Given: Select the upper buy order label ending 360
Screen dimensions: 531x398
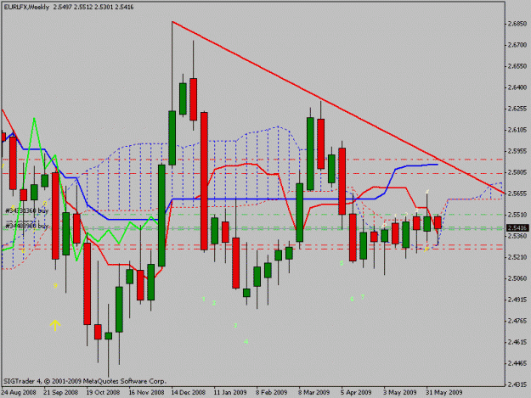Looking at the screenshot, I should click(x=26, y=210).
